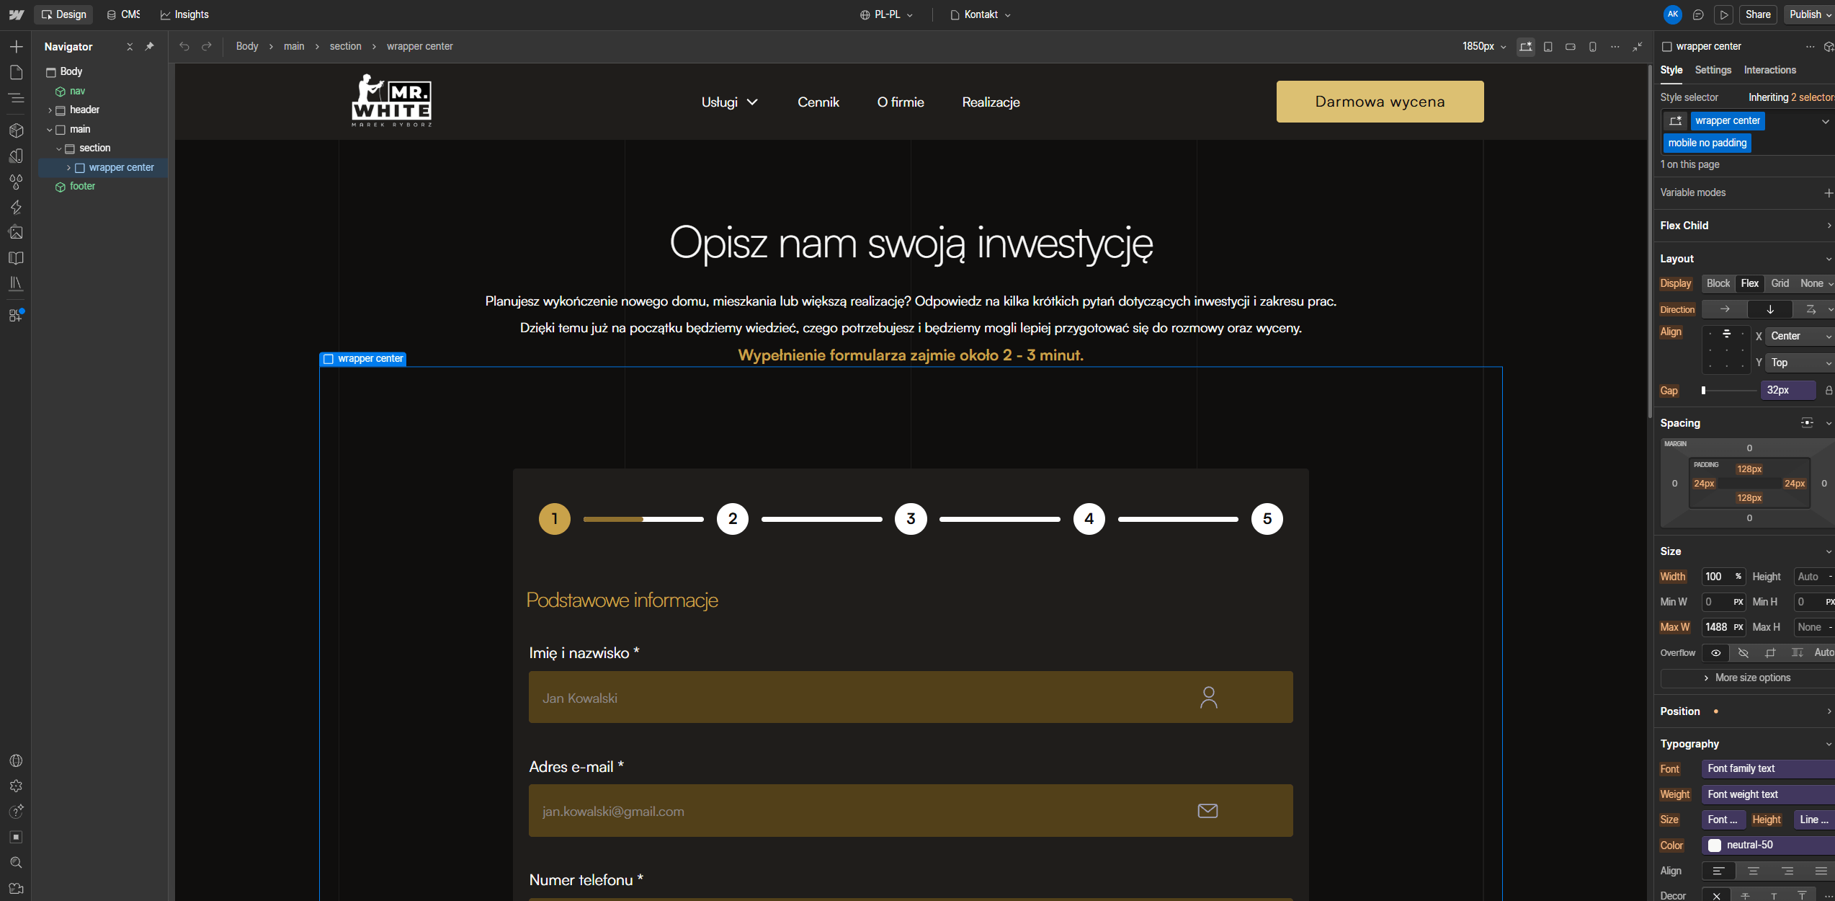Screen dimensions: 1835x901
Task: Open the Insights tab
Action: [x=184, y=14]
